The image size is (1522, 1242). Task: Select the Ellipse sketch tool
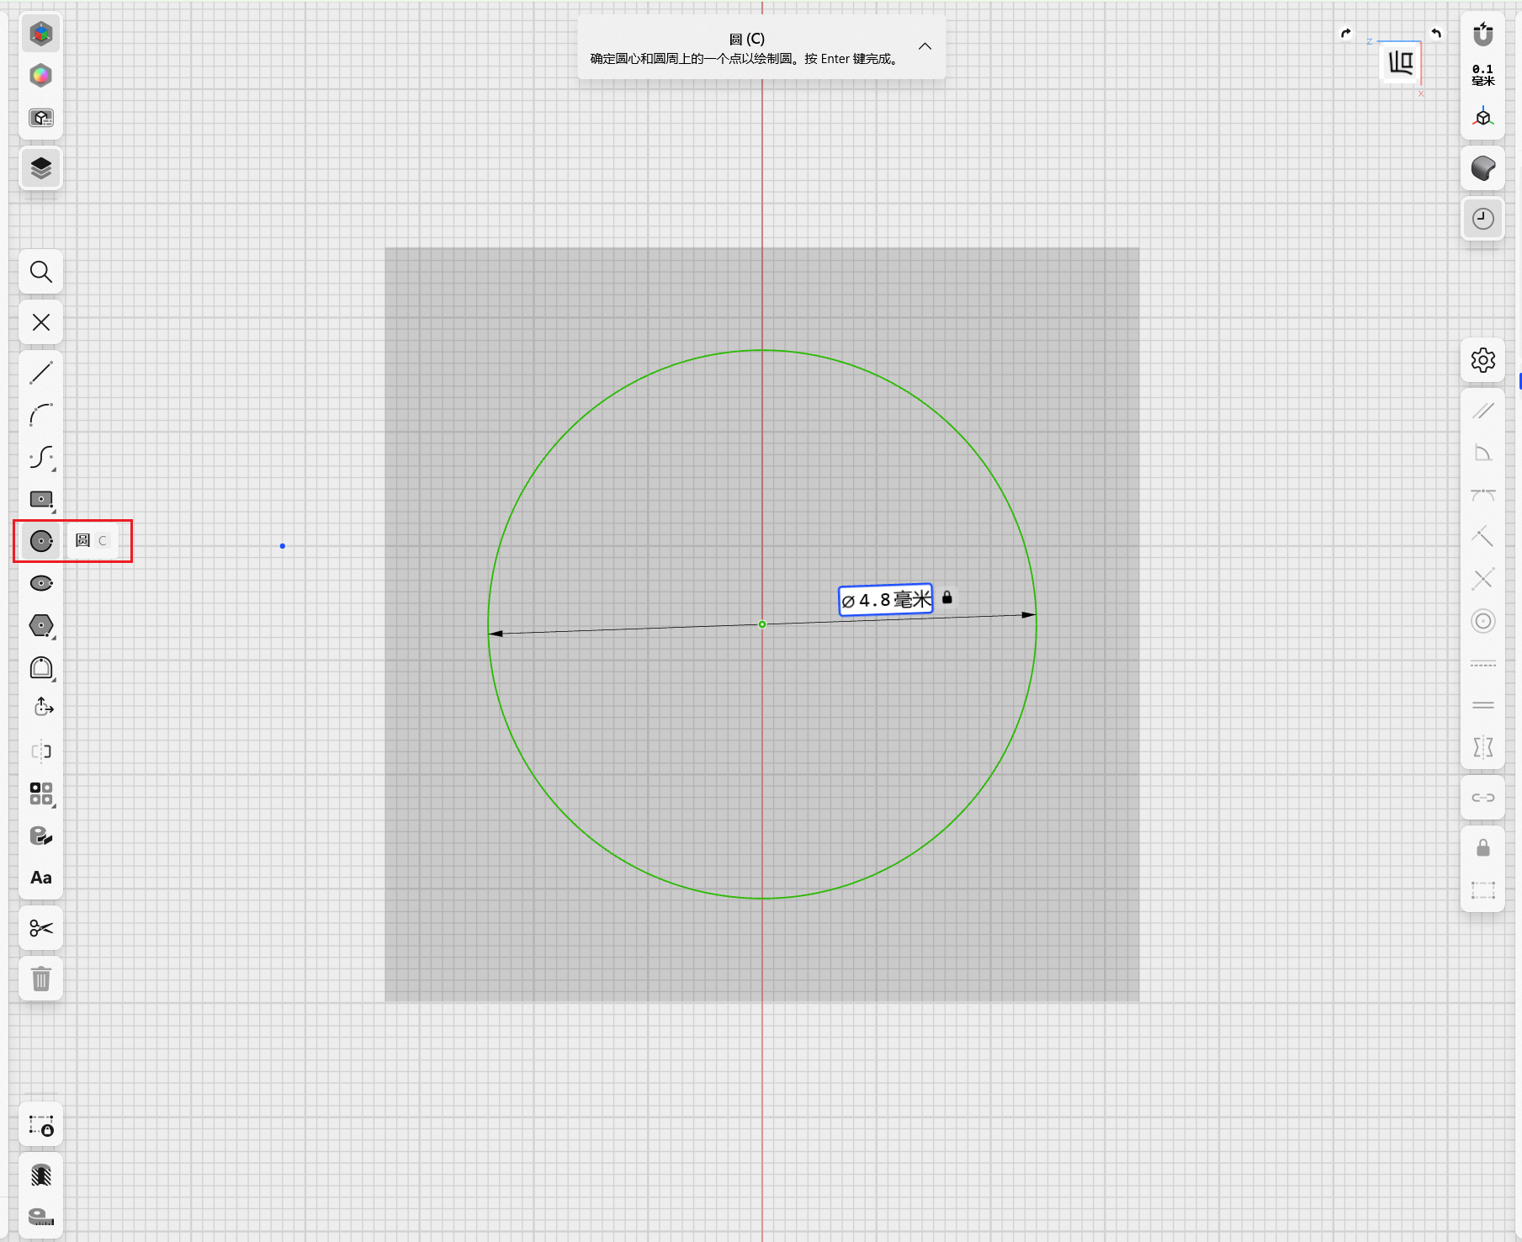click(41, 583)
